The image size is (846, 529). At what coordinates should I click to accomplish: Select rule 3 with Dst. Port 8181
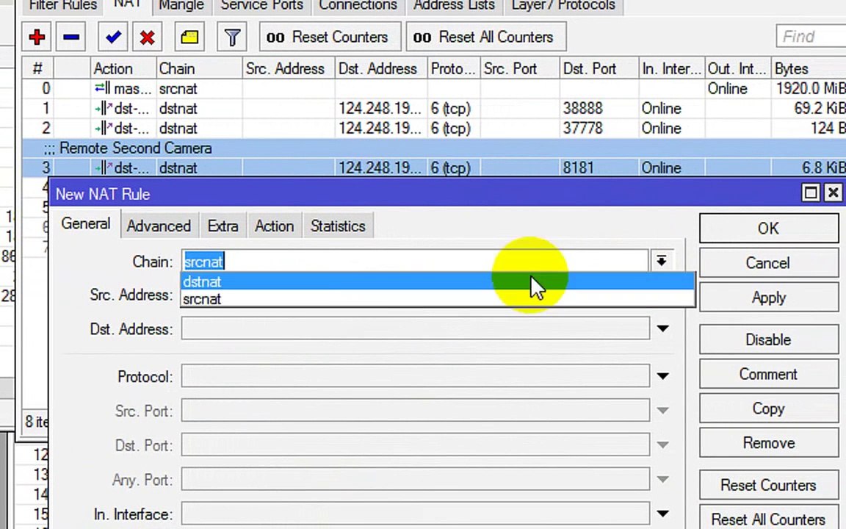434,168
